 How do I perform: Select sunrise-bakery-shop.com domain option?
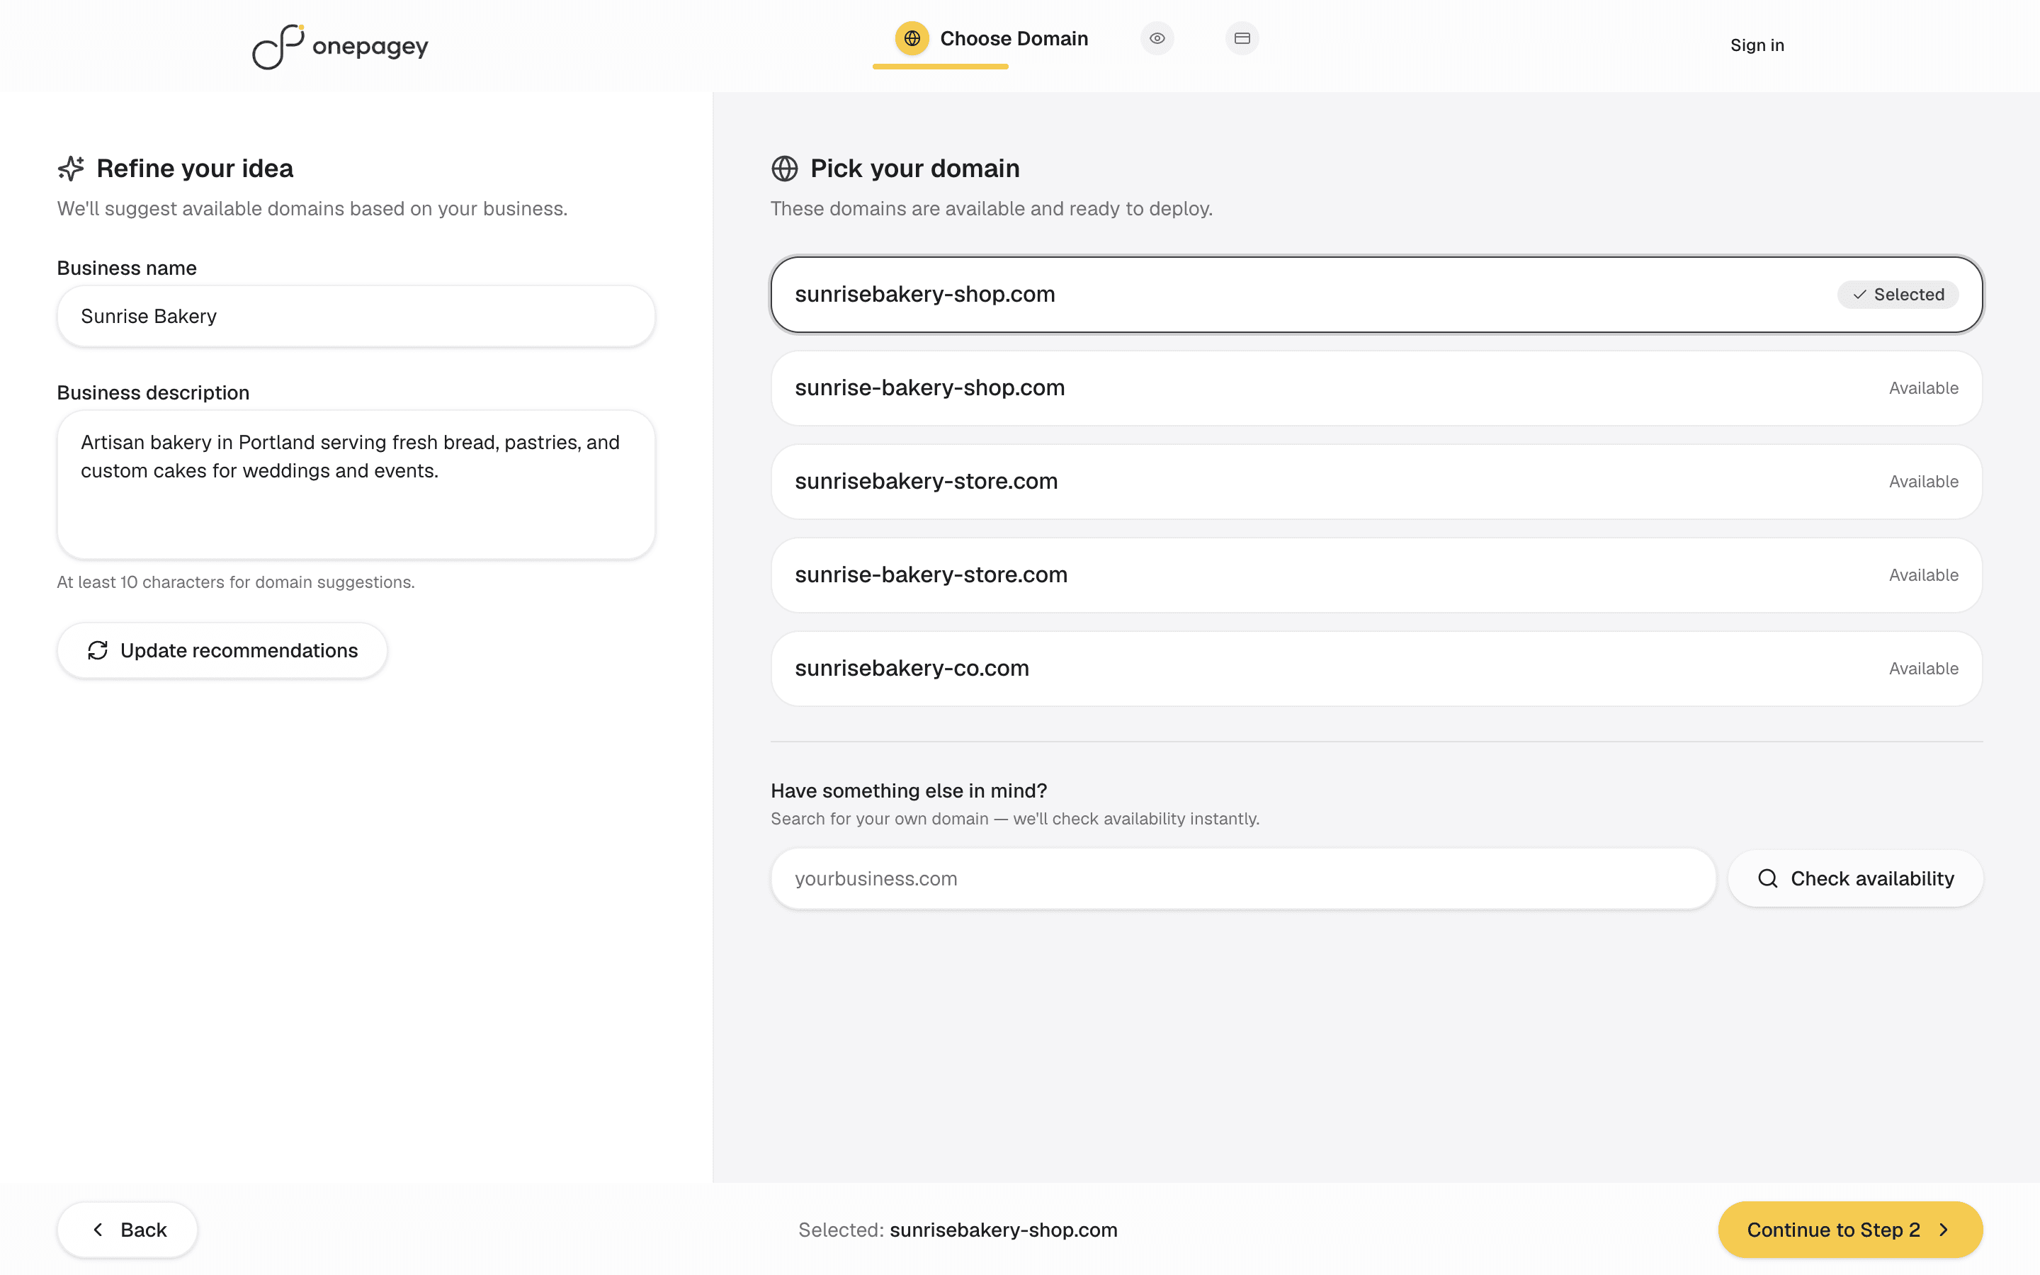[1376, 388]
